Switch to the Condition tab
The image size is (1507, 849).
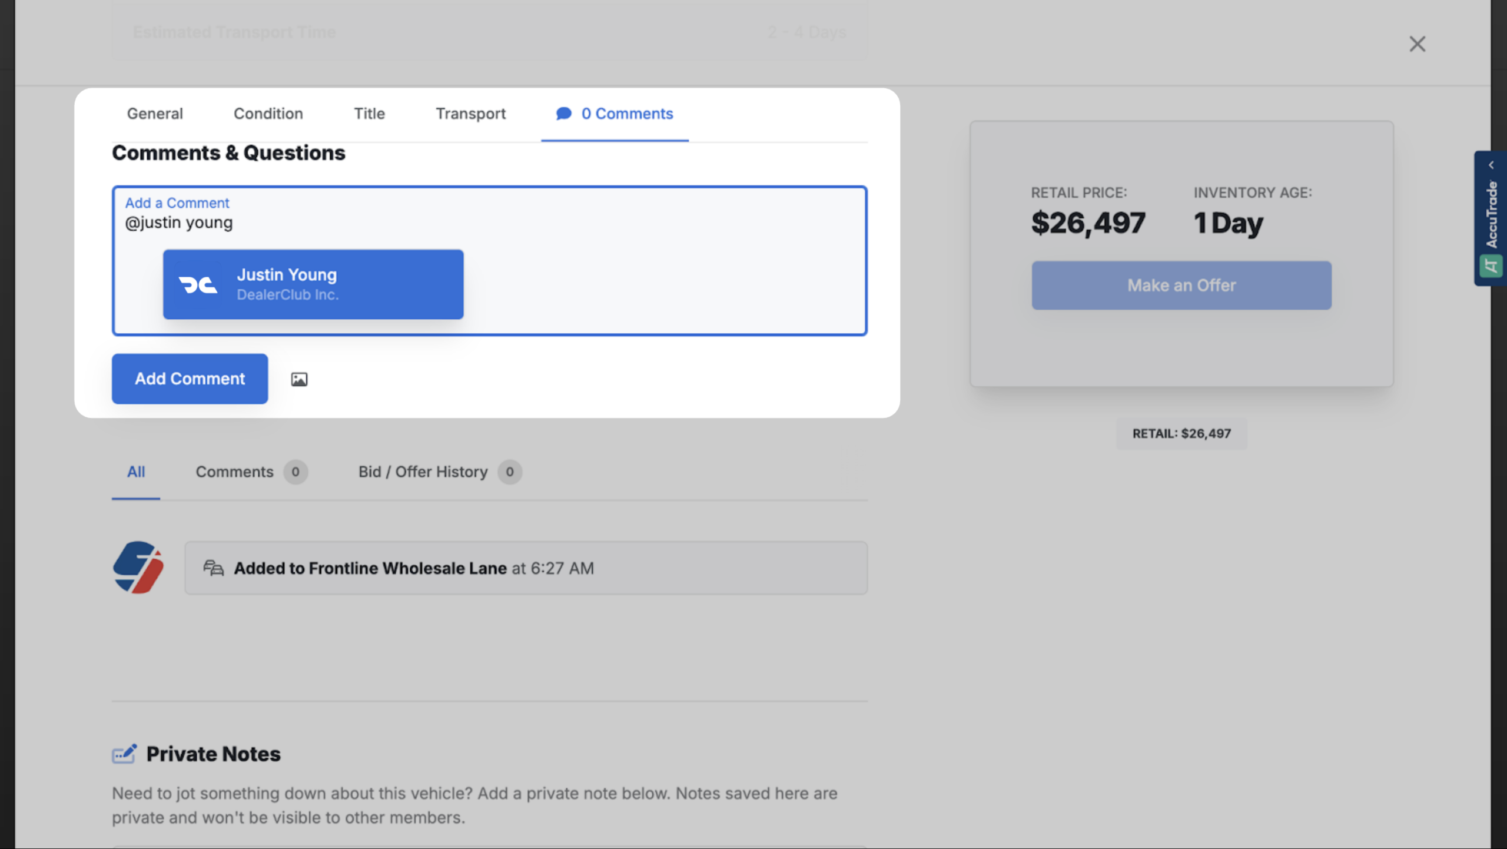tap(268, 114)
